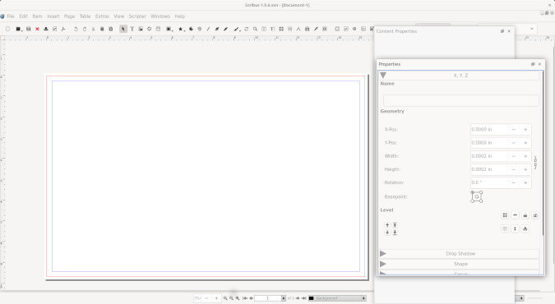Select the Calligraphic Line tool
555x304 pixels.
[236, 29]
